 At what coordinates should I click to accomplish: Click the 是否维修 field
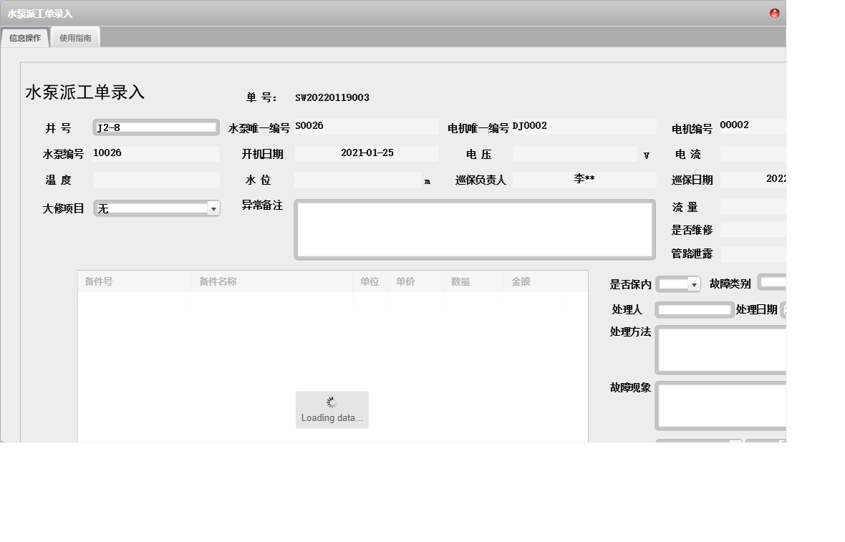[753, 230]
